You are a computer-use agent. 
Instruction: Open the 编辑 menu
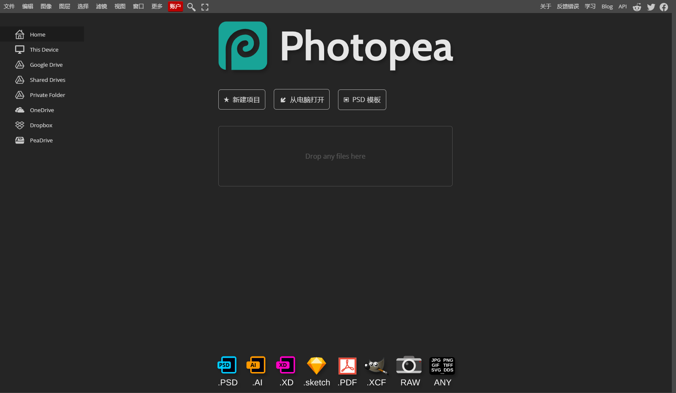[28, 6]
